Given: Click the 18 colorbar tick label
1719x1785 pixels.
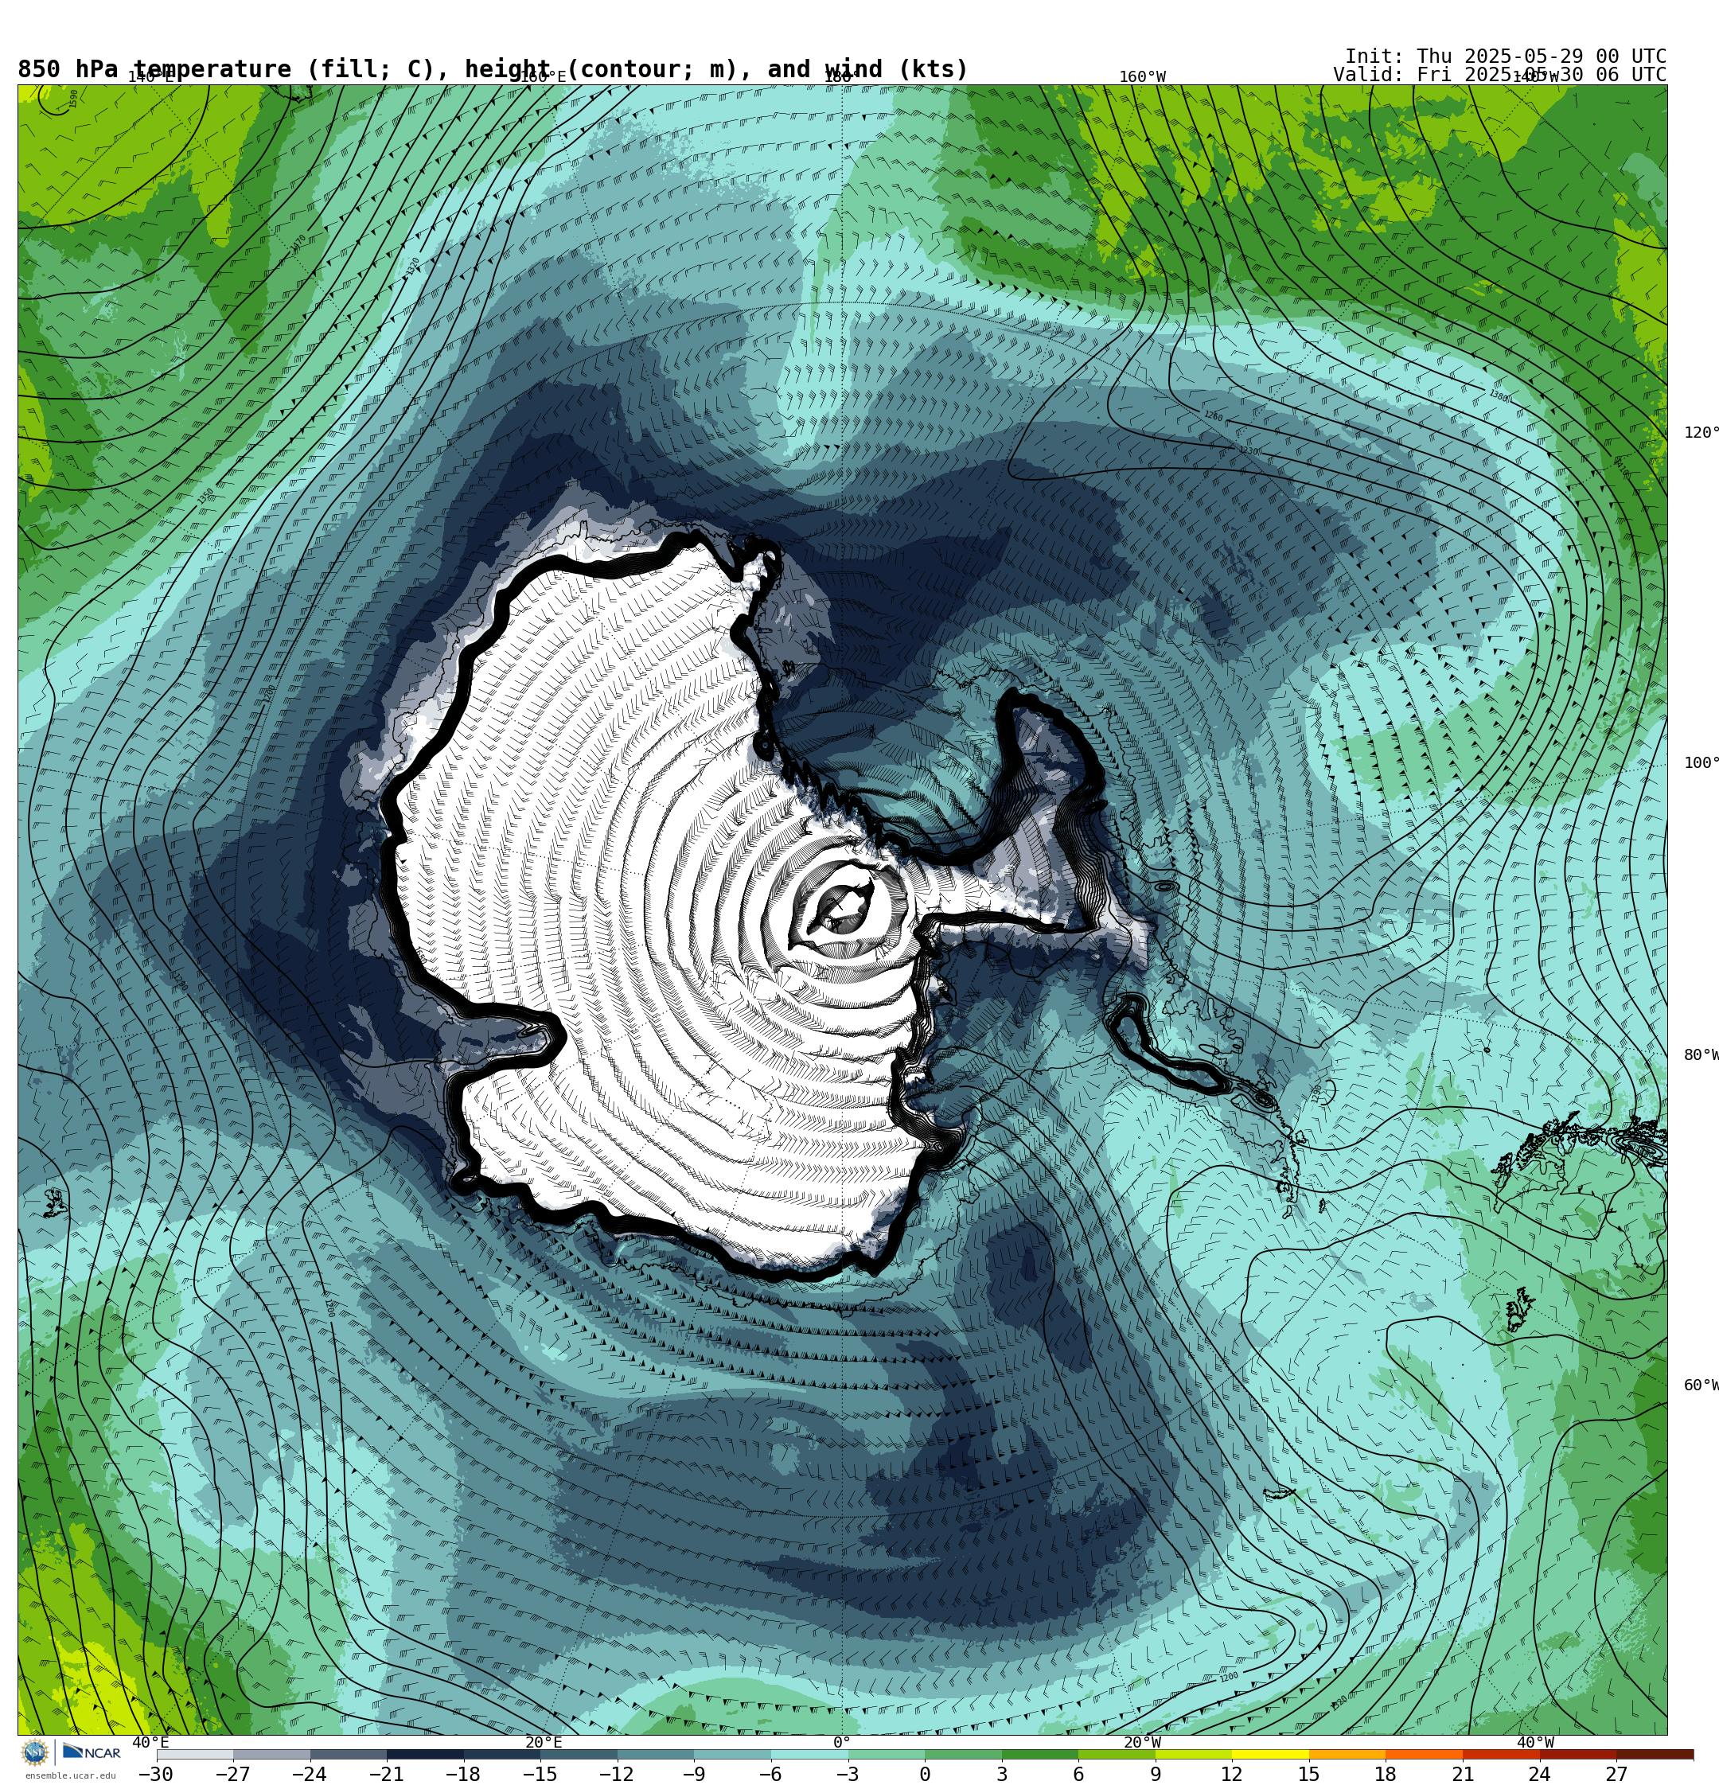Looking at the screenshot, I should click(x=1386, y=1774).
